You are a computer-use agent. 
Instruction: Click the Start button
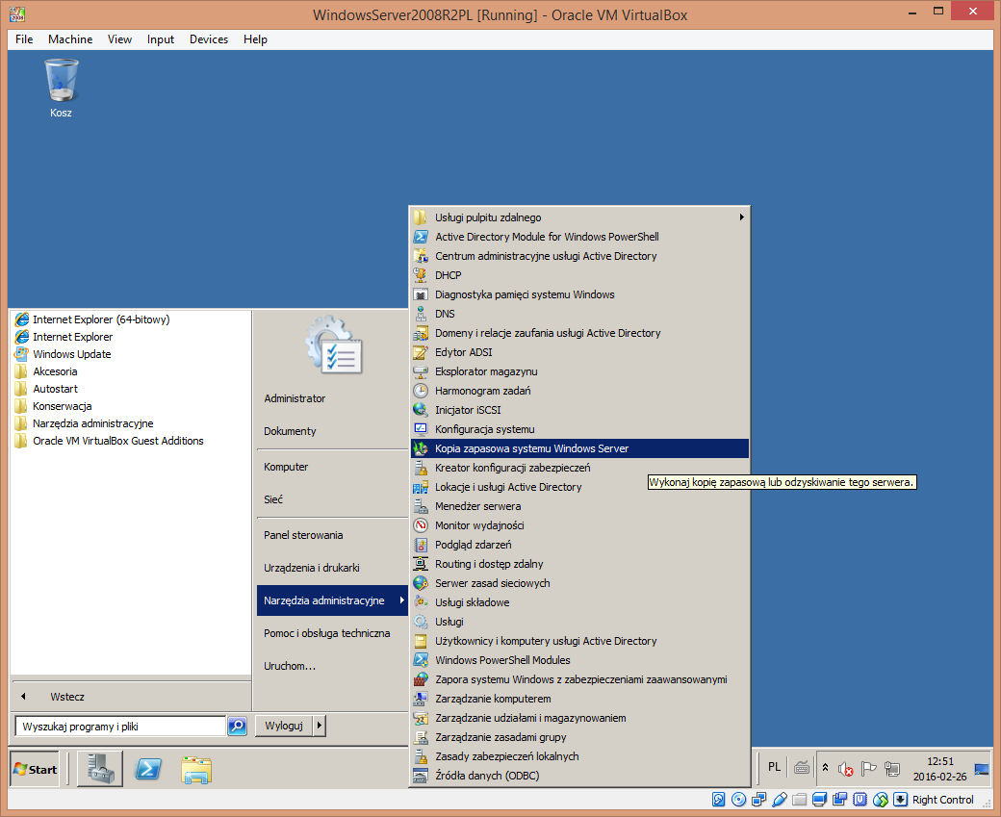(37, 769)
